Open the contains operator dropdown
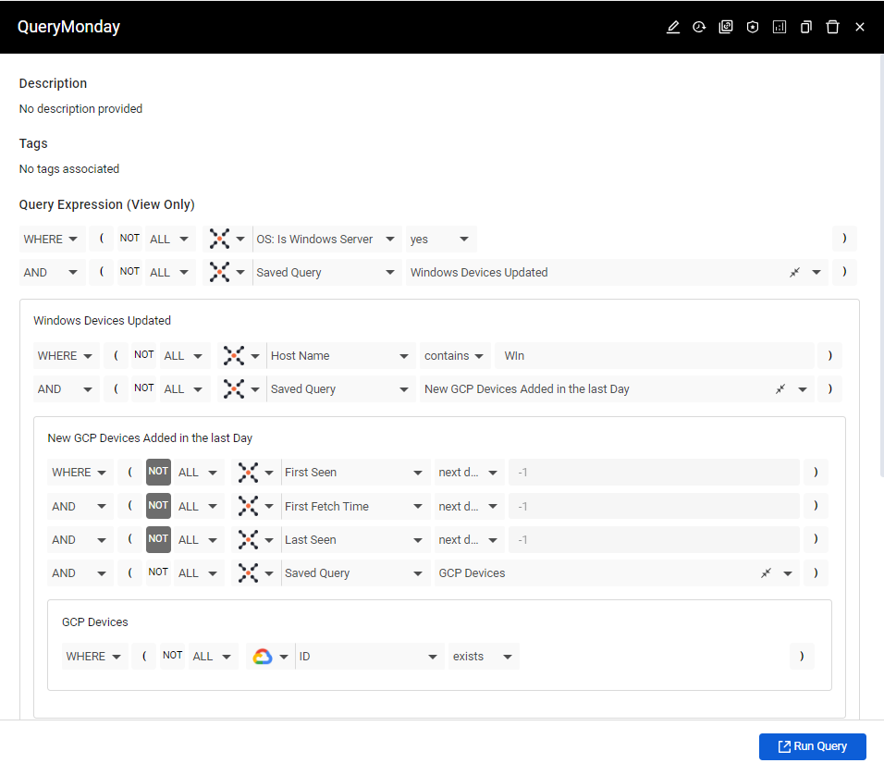 [454, 356]
